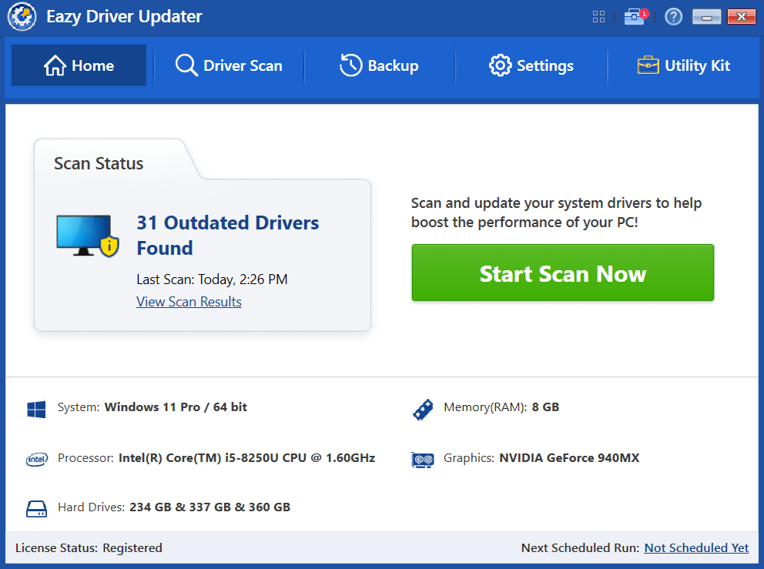Click the gear icon on the Settings tab
This screenshot has height=569, width=764.
point(499,65)
